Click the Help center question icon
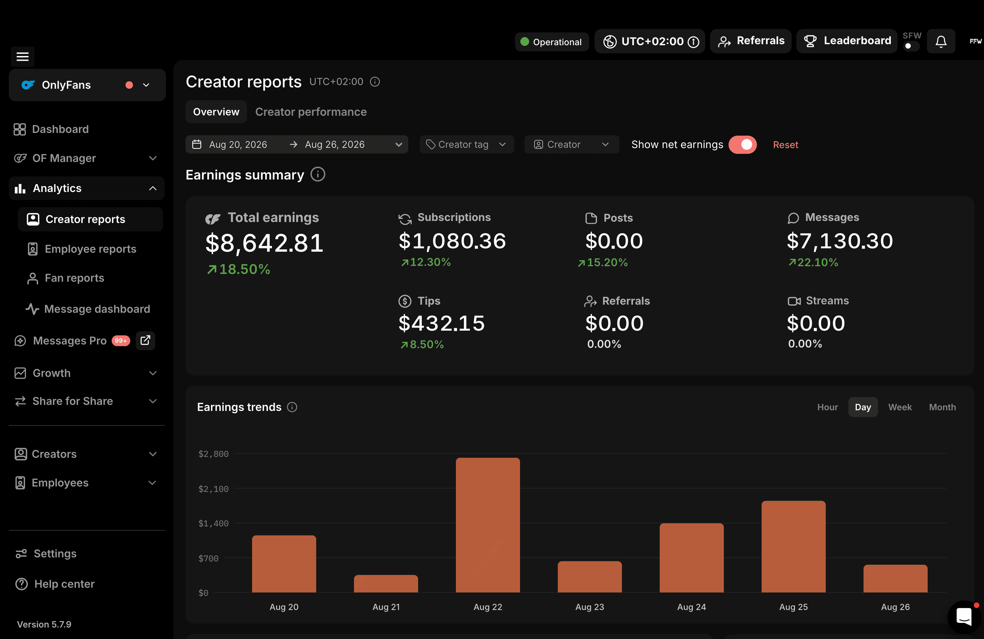This screenshot has height=639, width=984. (22, 584)
